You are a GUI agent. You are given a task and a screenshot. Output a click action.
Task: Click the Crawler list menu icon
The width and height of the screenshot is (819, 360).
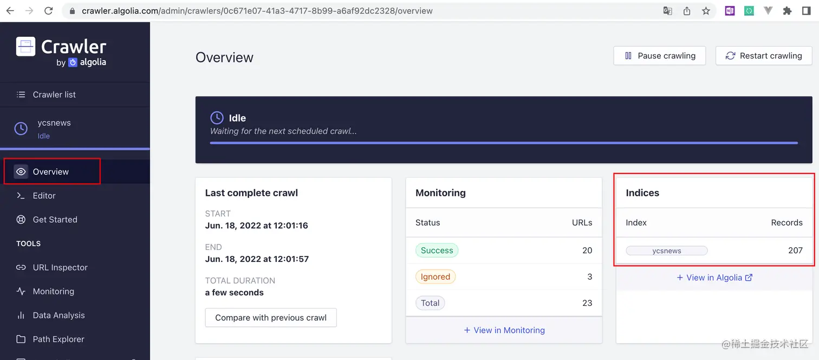click(21, 94)
